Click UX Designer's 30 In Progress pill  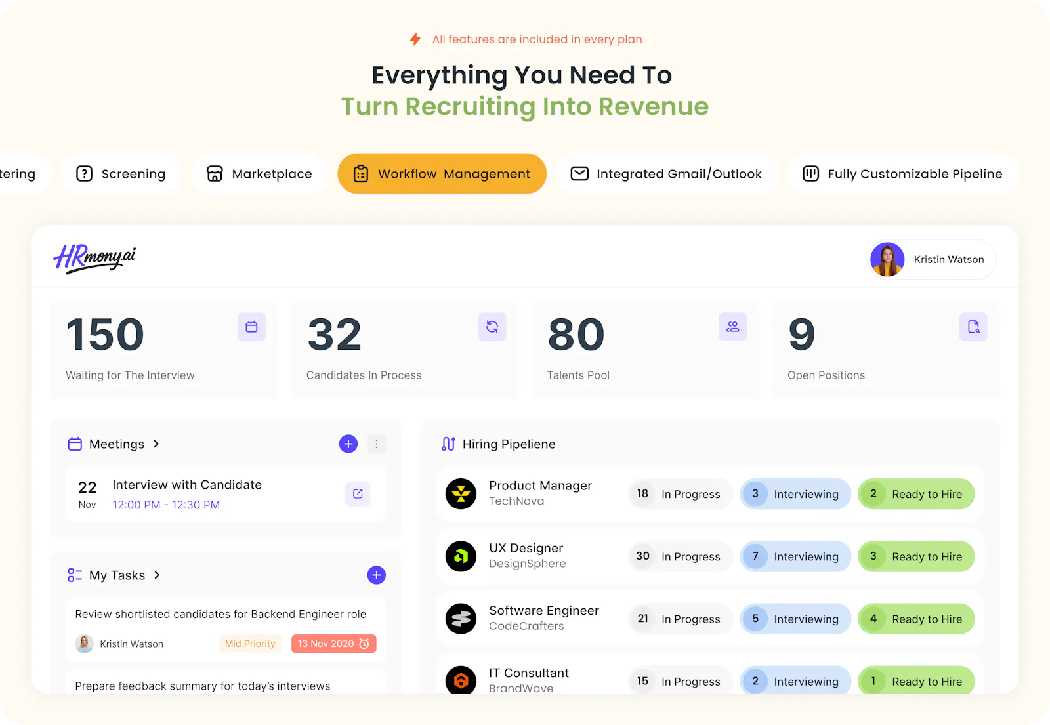click(680, 556)
